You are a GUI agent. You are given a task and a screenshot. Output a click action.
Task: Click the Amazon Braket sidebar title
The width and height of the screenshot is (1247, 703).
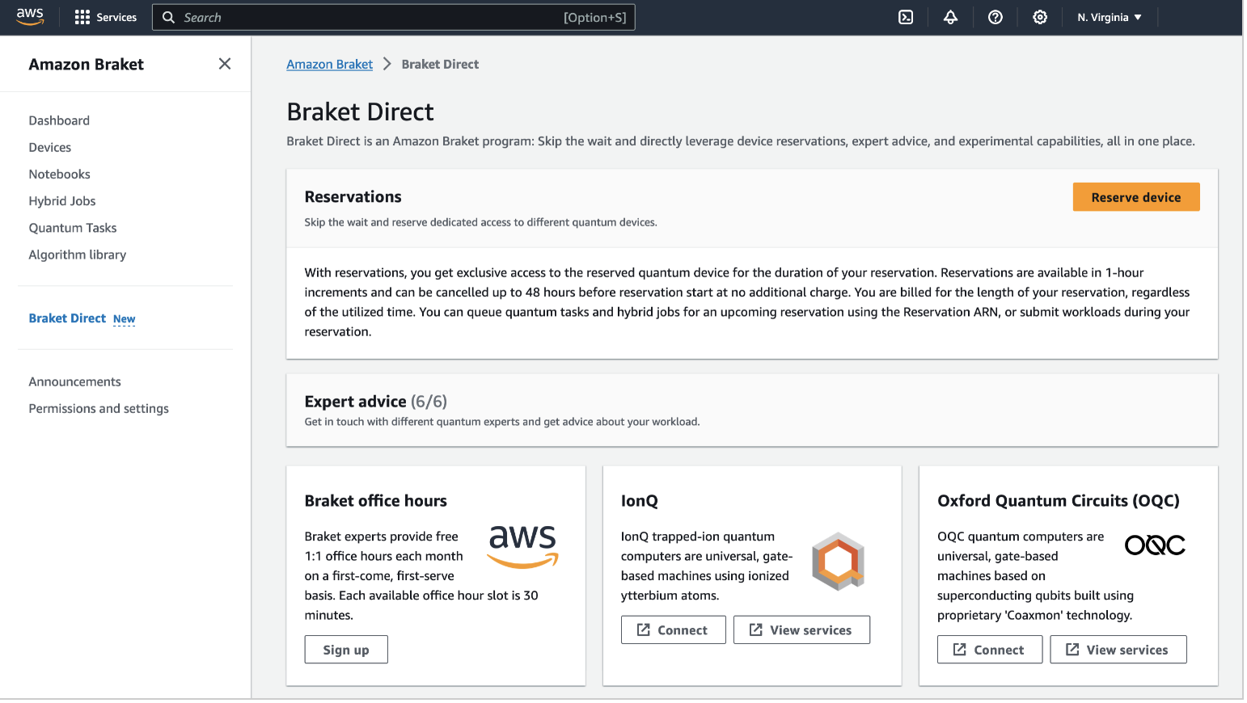tap(87, 64)
